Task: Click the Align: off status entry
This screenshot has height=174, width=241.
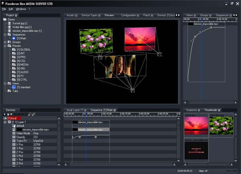Action: point(203,171)
